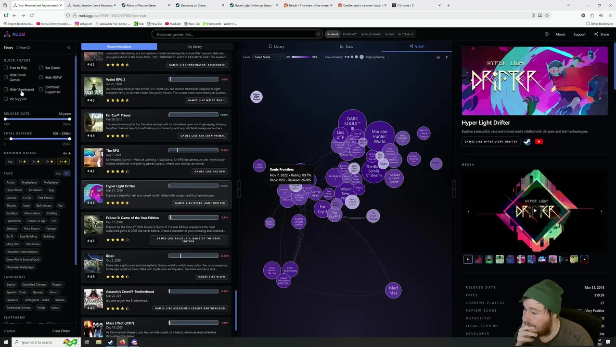Screen dimensions: 616x347
Task: Click the Release Date slider left handle
Action: tap(5, 119)
